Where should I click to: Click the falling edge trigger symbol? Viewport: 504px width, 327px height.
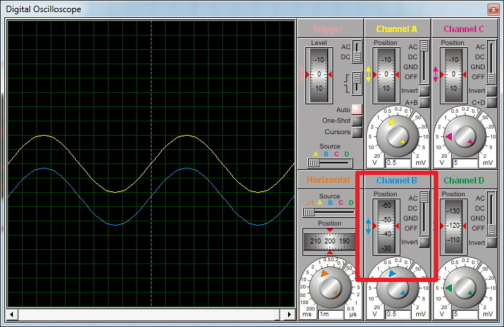tap(347, 88)
